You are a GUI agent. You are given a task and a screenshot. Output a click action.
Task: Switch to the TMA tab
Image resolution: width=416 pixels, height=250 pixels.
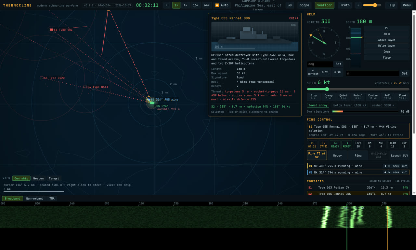coord(52,199)
